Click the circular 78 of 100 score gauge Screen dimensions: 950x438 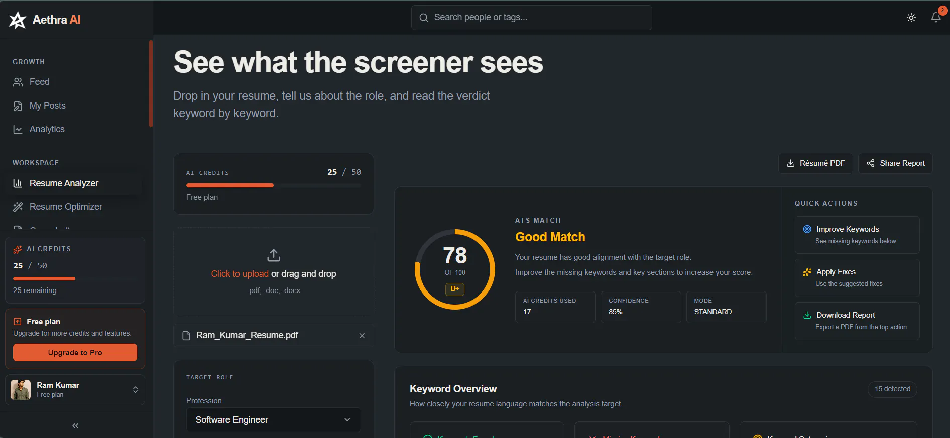click(x=455, y=269)
